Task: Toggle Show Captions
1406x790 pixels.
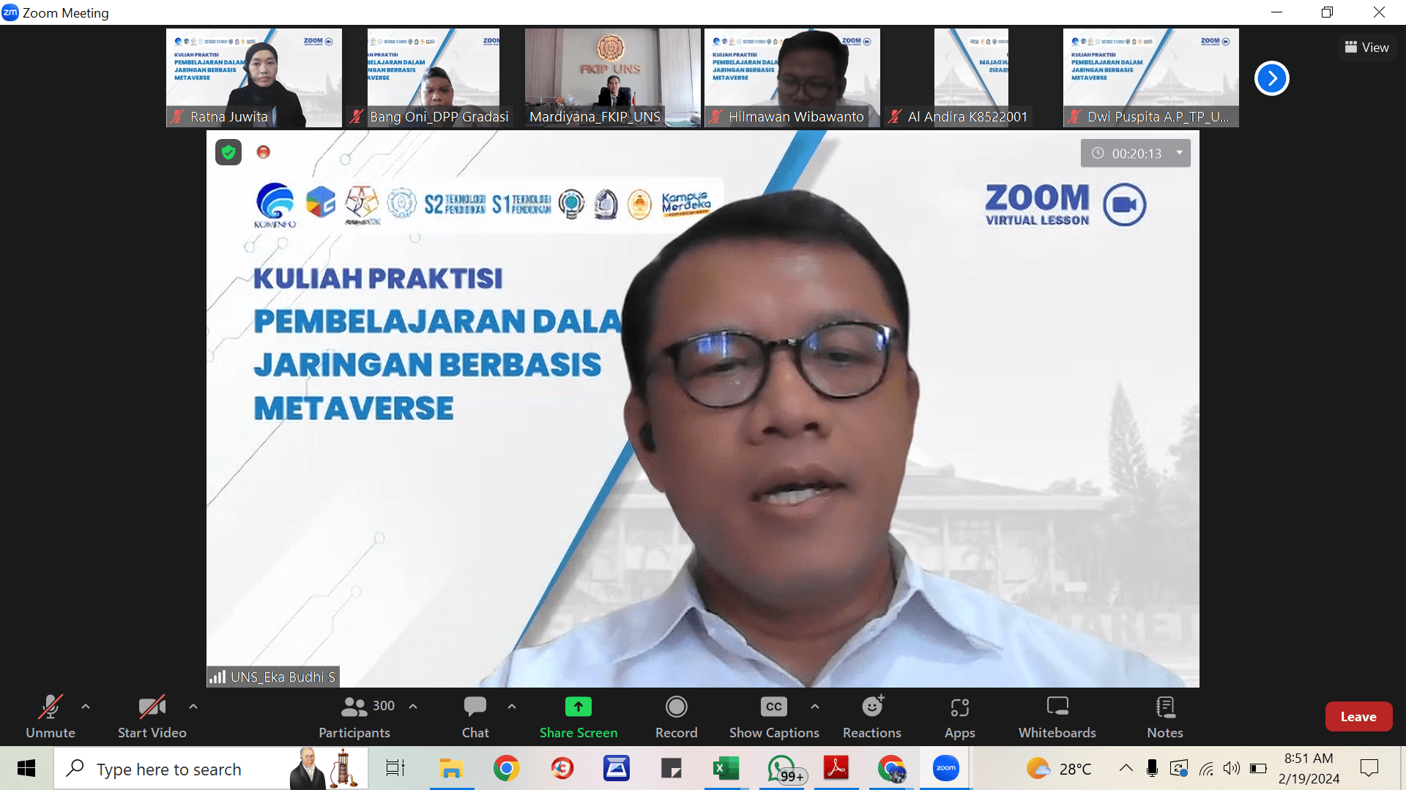Action: click(x=773, y=716)
